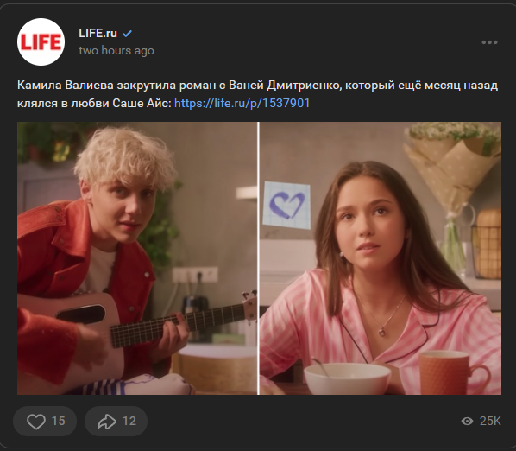Click the LIFE.ru account name

[x=98, y=34]
